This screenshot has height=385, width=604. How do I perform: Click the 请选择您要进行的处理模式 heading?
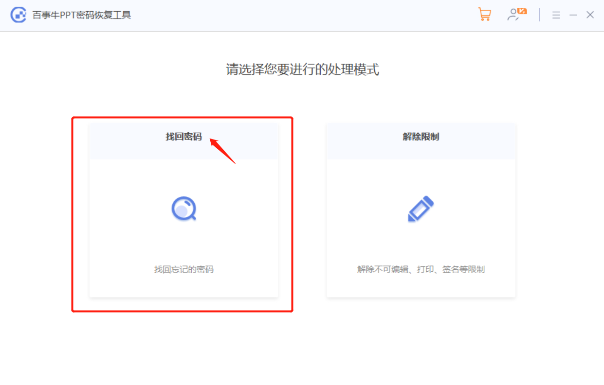pos(302,70)
